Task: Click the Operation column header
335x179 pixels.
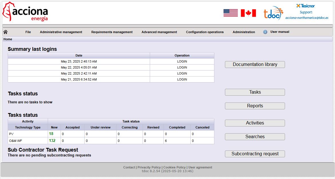Action: click(182, 55)
